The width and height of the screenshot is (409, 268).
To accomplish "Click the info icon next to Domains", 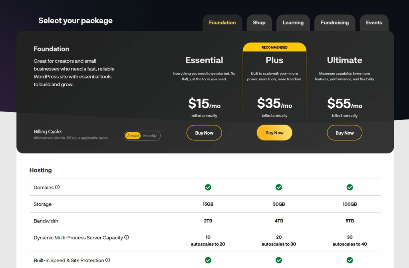I will pyautogui.click(x=58, y=187).
